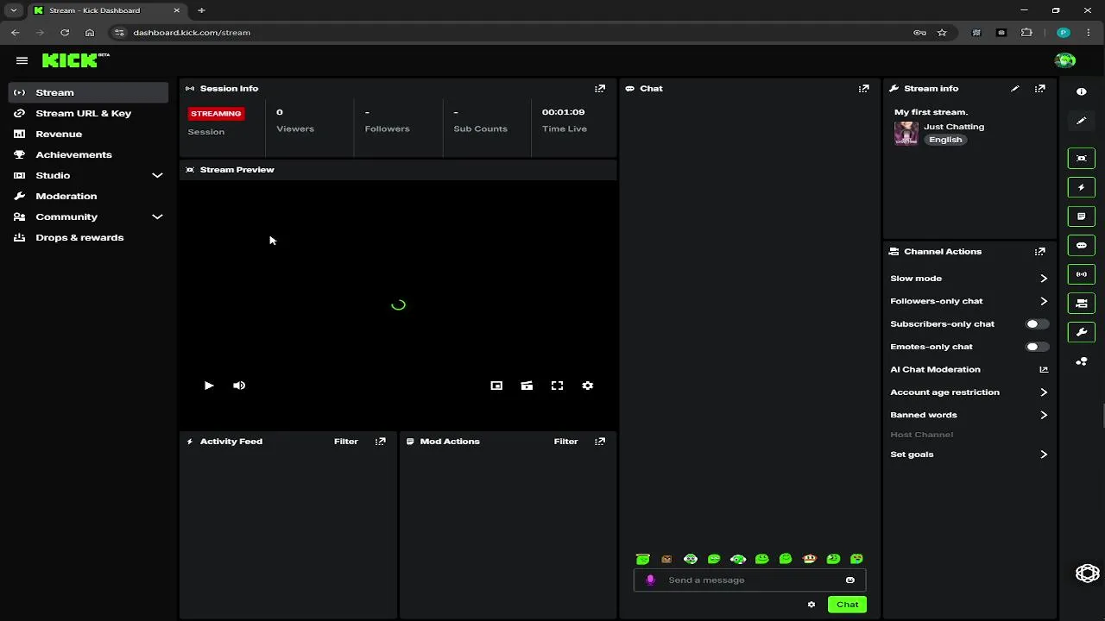Toggle the chat bubble widget in right sidebar
The image size is (1105, 621).
[x=1081, y=245]
